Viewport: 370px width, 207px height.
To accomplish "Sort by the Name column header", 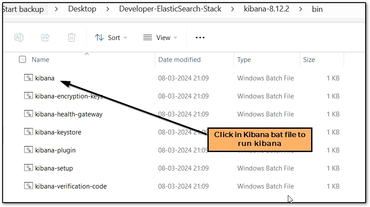I will pyautogui.click(x=40, y=60).
